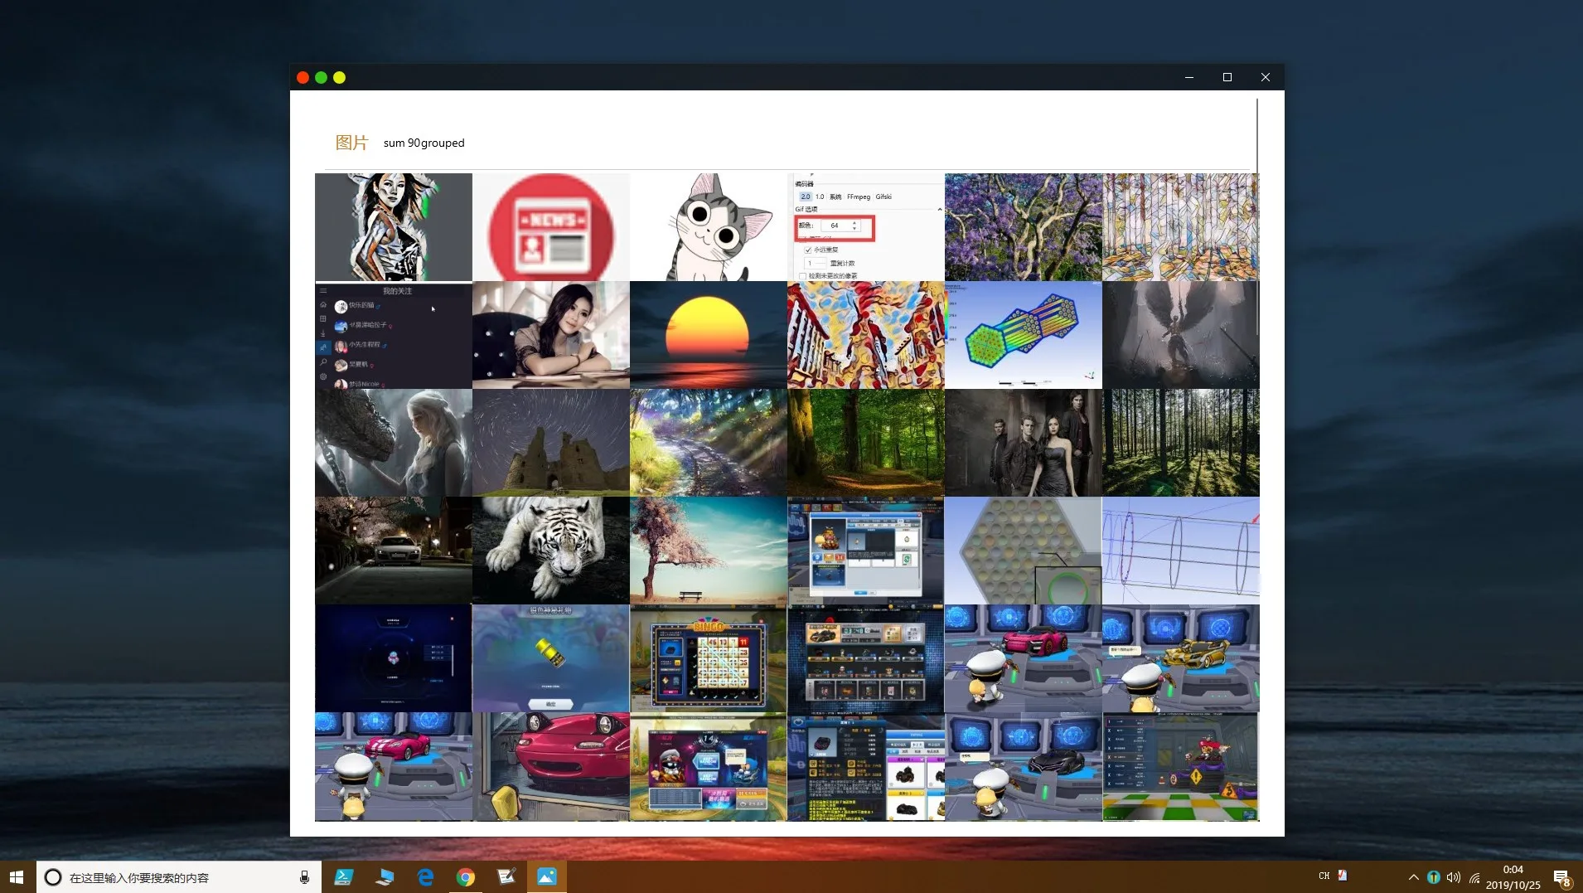Minimize the gallery window
Screen dimensions: 1583x893
(x=1189, y=77)
